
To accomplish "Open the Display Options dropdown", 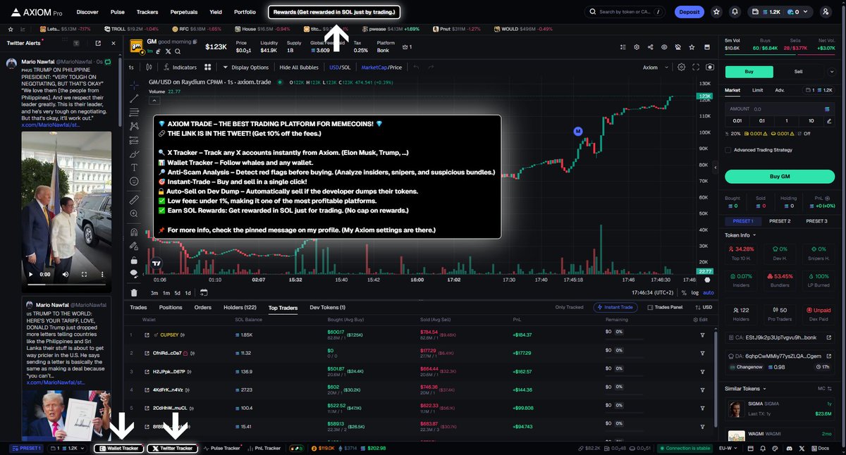I will (x=245, y=68).
